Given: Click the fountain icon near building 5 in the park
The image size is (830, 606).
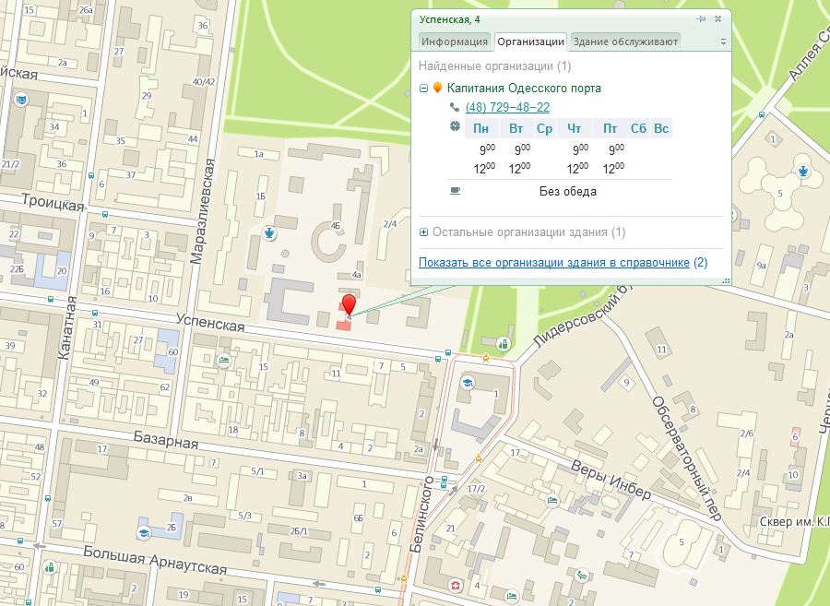Looking at the screenshot, I should point(803,171).
